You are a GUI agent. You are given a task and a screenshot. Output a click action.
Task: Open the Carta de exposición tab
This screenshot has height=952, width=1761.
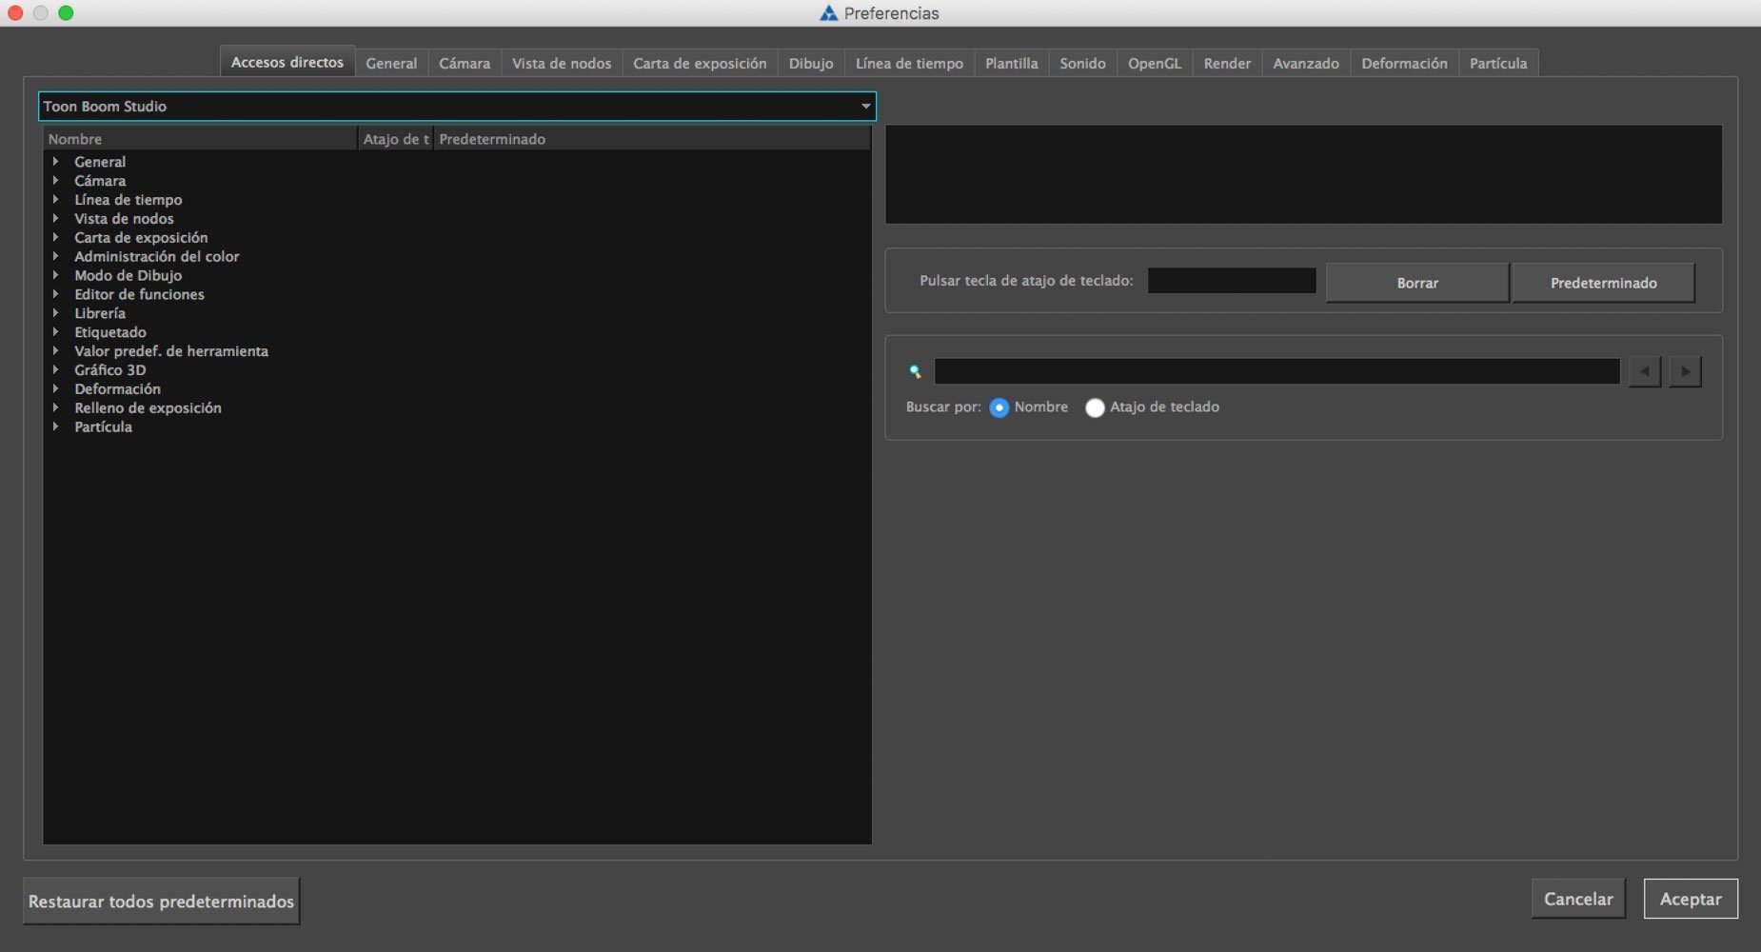700,63
